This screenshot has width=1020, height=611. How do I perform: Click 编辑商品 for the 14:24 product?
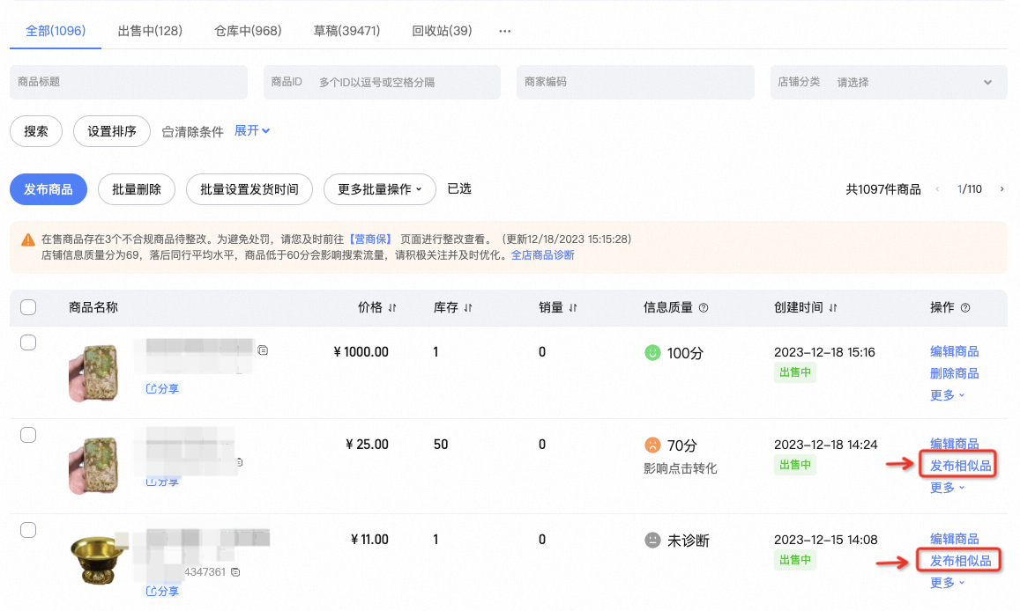pyautogui.click(x=954, y=444)
